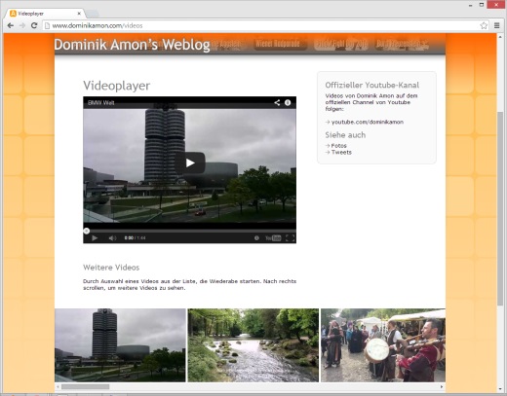Viewport: 507px width, 396px height.
Task: Open the BMW Welt video title
Action: click(x=101, y=103)
